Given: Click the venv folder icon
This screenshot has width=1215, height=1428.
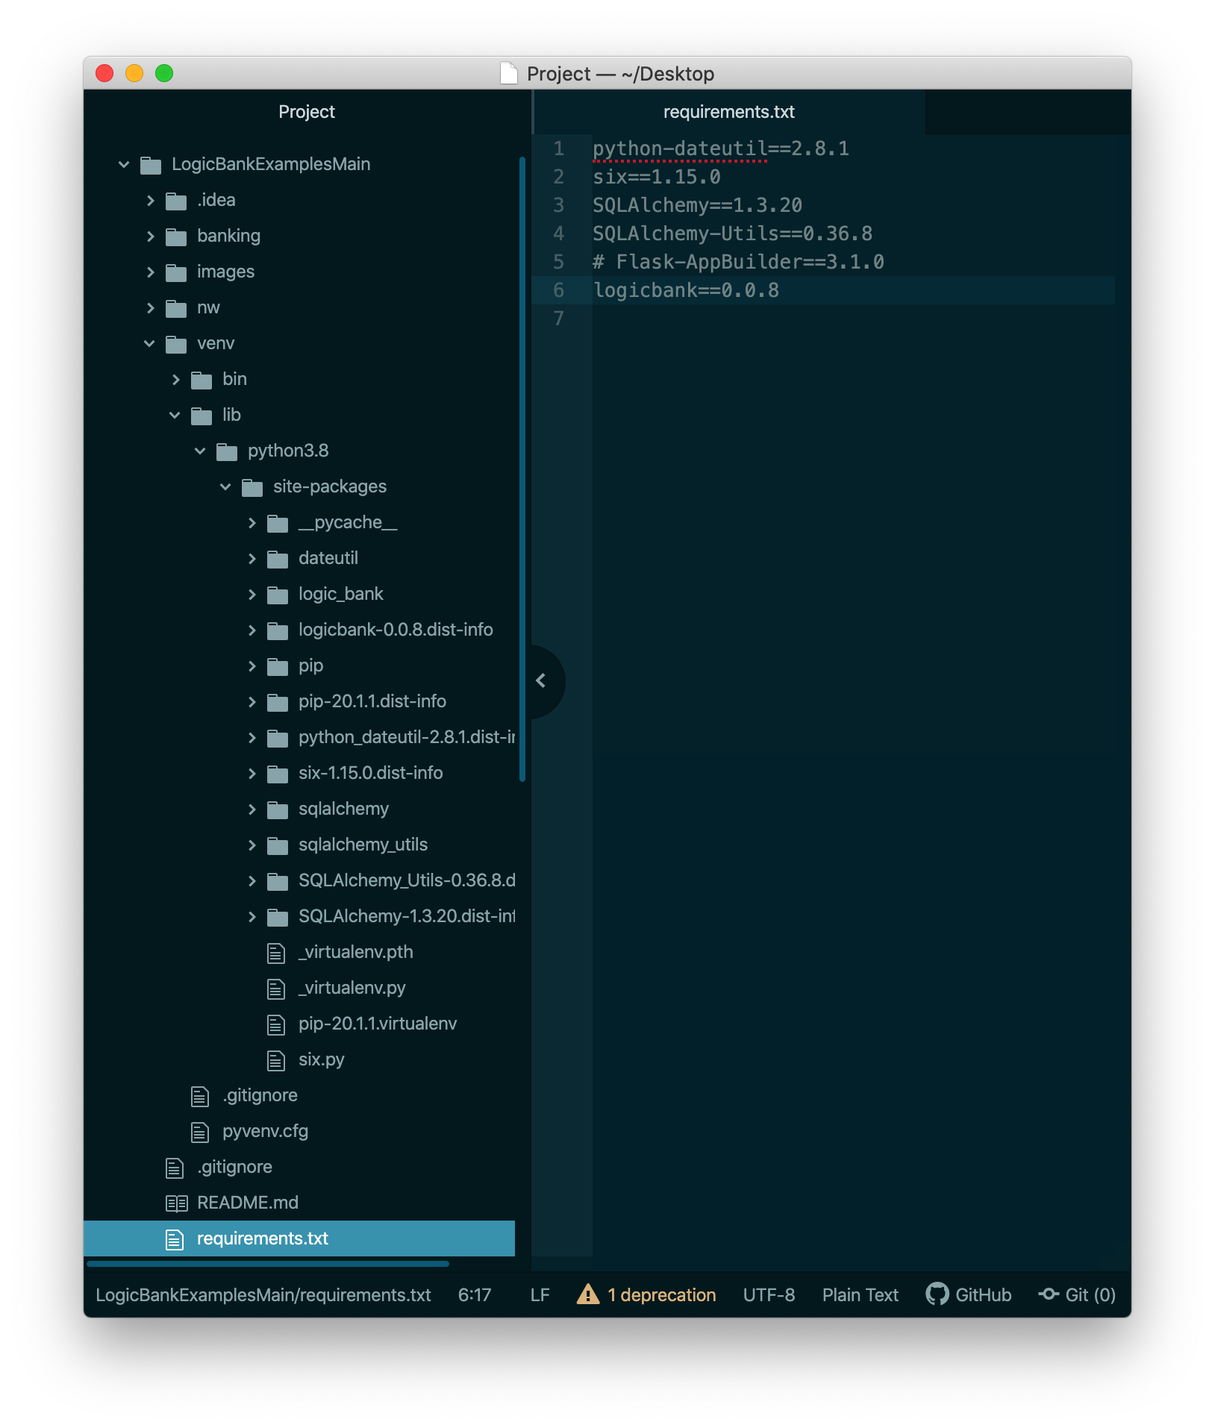Looking at the screenshot, I should 176,344.
